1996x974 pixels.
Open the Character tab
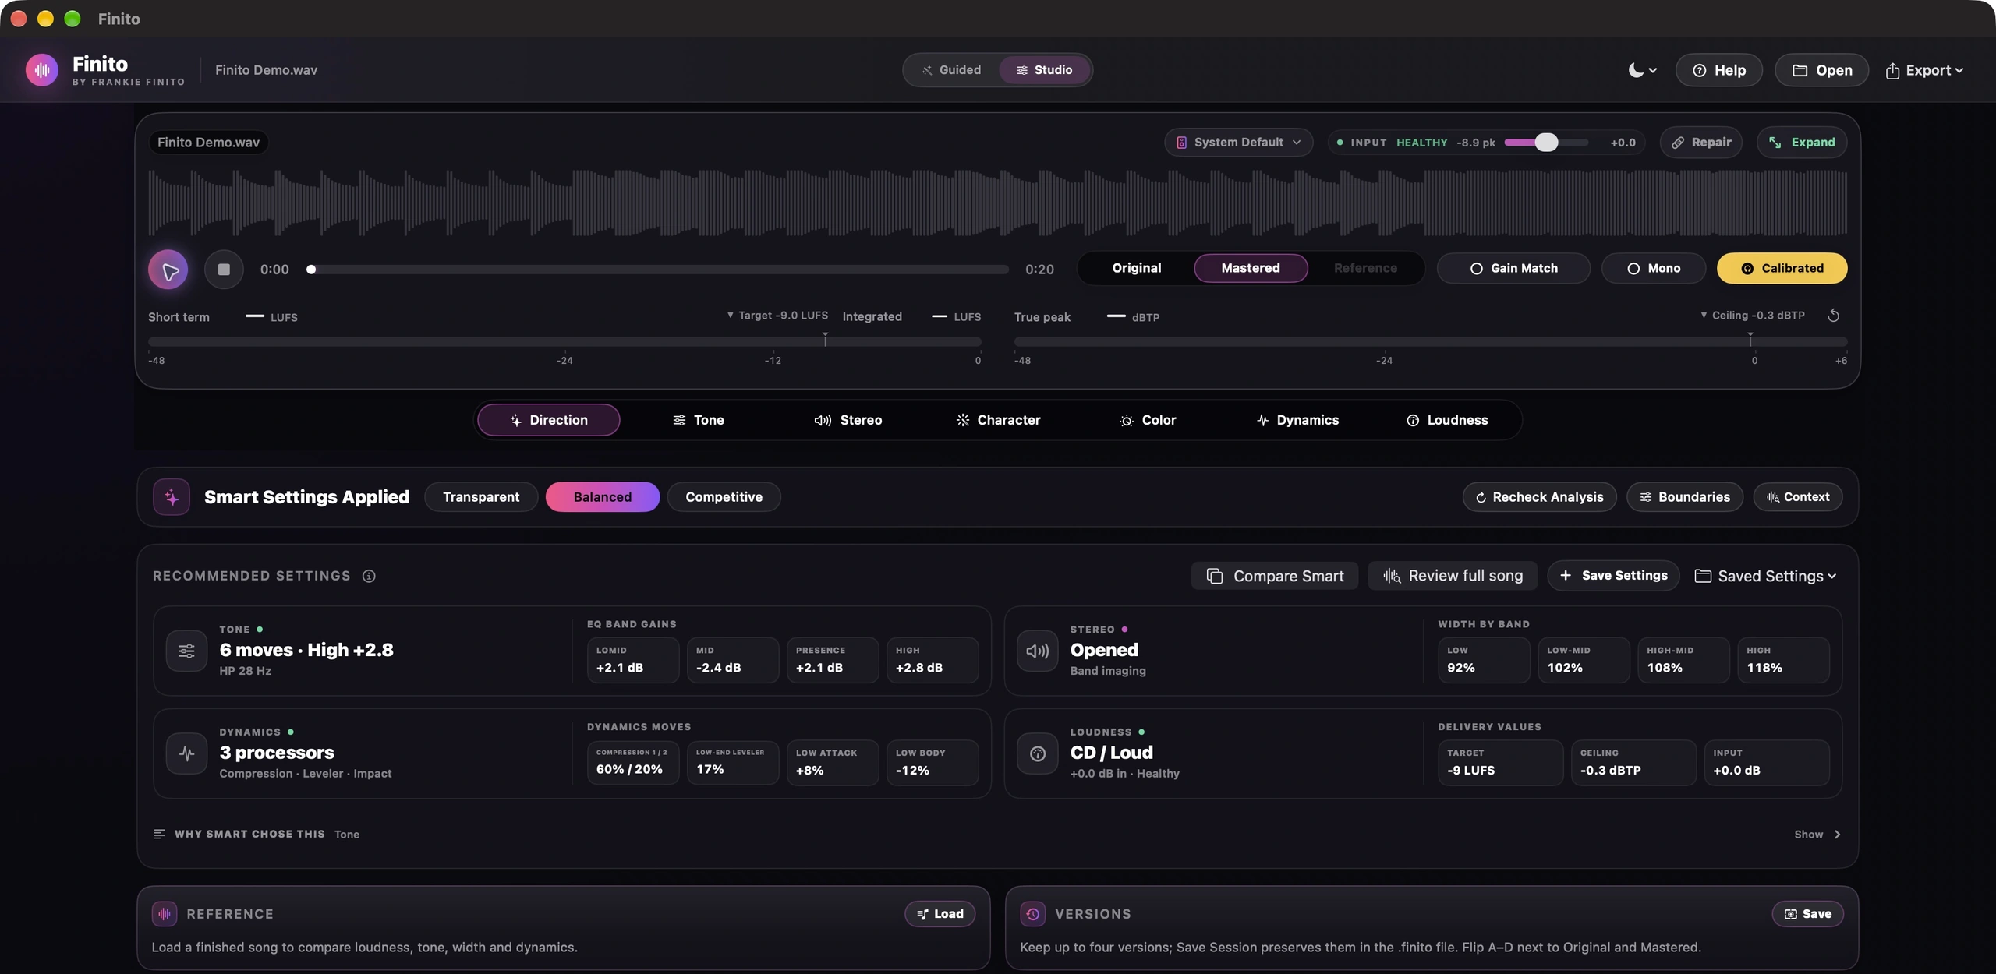(x=998, y=420)
